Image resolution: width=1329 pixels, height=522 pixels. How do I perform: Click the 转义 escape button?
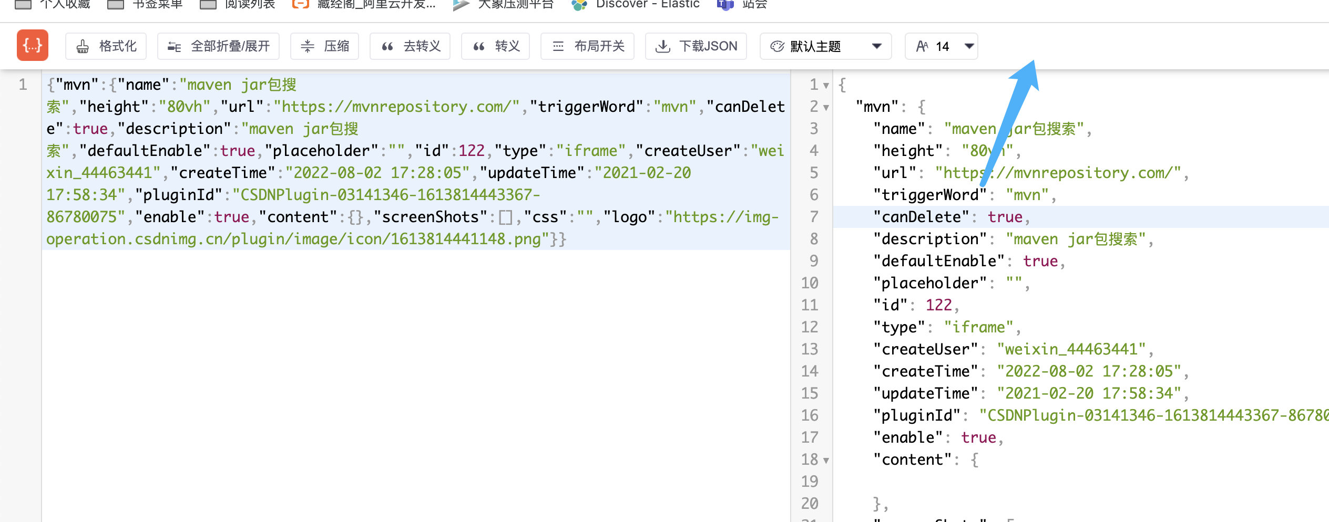(x=495, y=46)
